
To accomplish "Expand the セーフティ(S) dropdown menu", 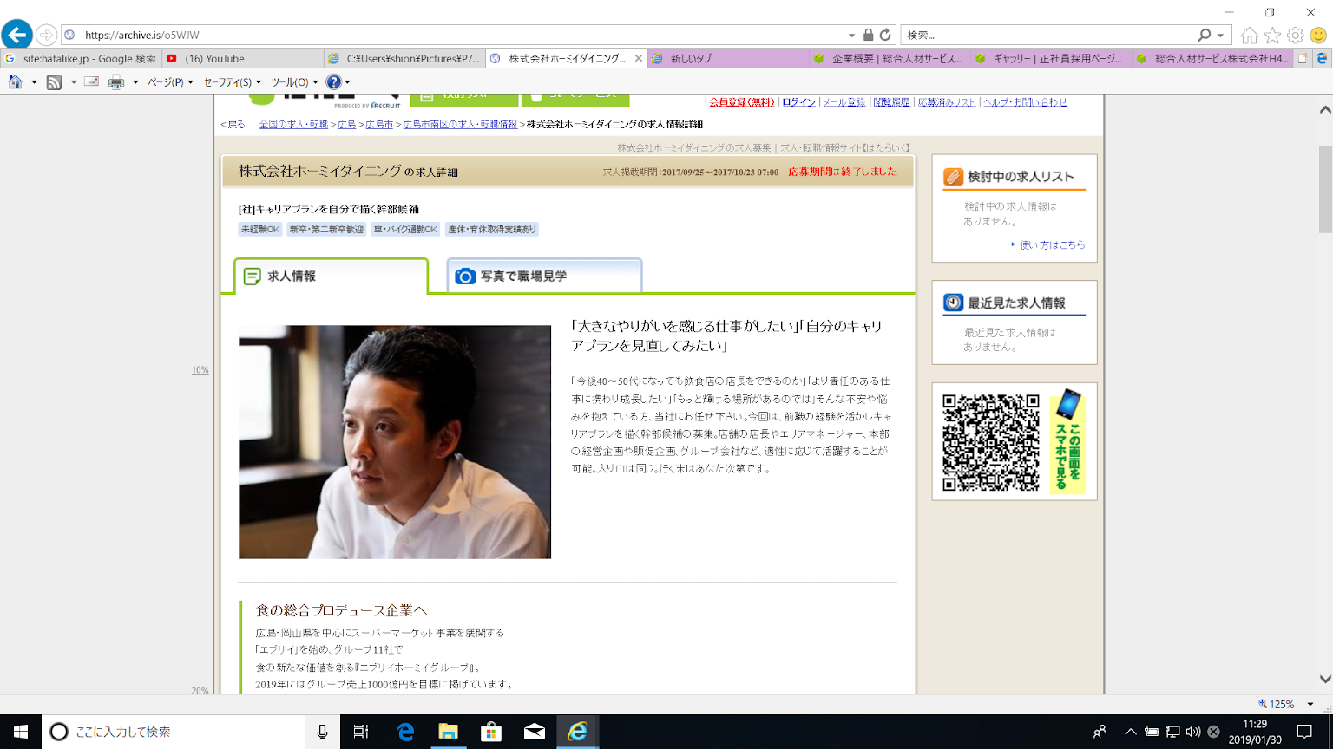I will click(x=232, y=82).
